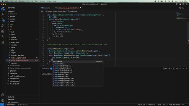Expand the .dart_tool folder
The height and width of the screenshot is (106, 189).
coord(13,14)
